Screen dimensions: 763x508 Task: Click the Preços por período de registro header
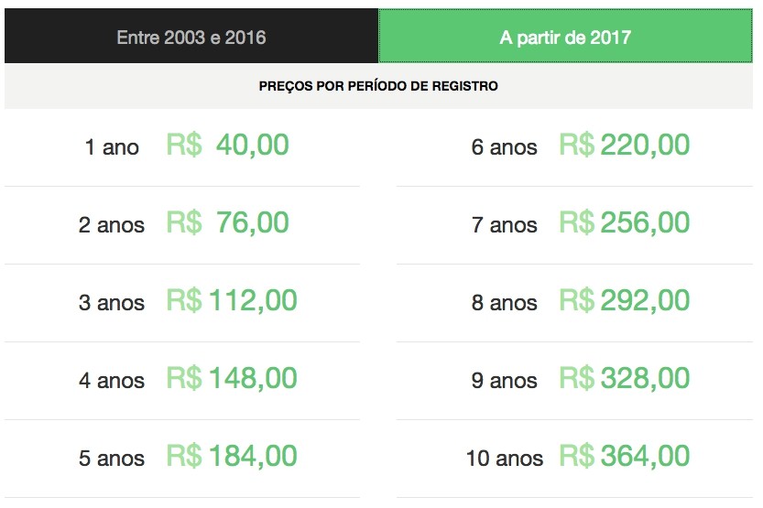tap(378, 86)
